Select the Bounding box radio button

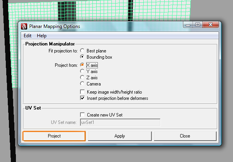point(82,57)
